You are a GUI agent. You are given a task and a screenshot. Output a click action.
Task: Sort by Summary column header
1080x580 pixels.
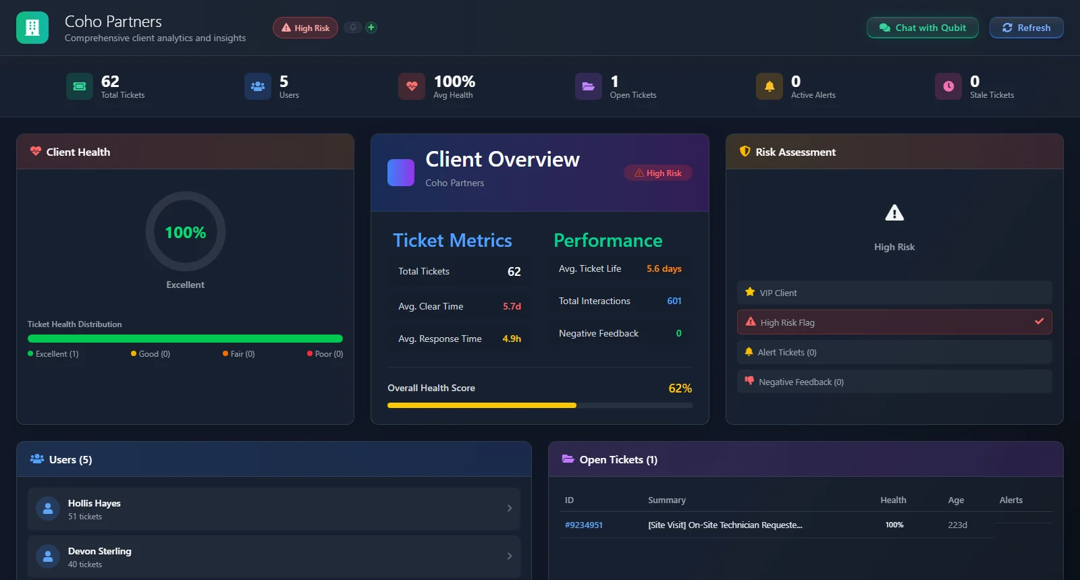coord(667,500)
